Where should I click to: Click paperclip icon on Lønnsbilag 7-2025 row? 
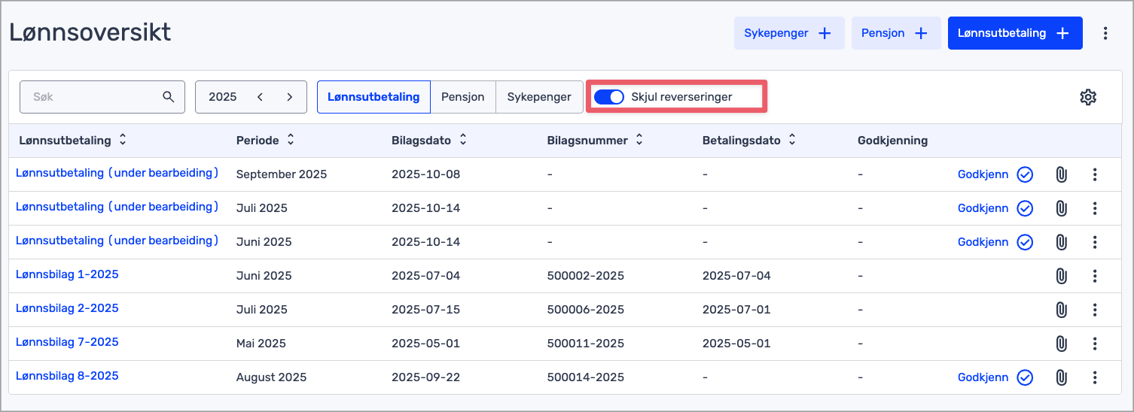pos(1061,344)
